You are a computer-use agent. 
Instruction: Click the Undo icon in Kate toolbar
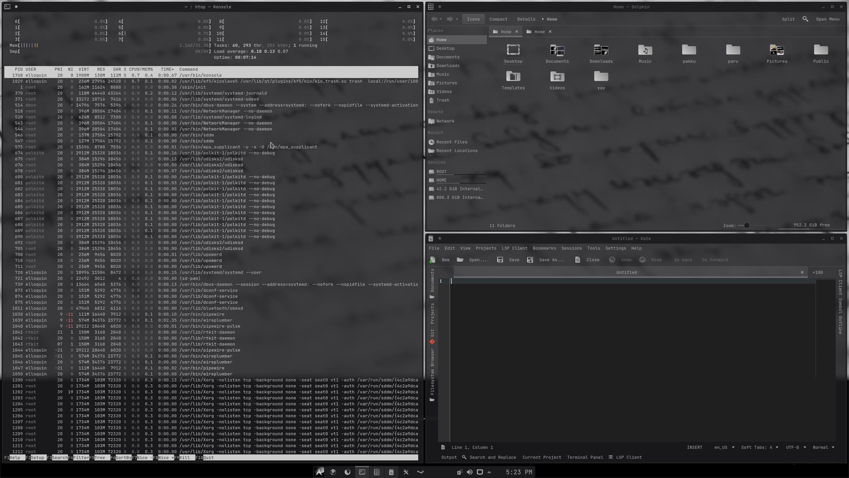(x=612, y=260)
